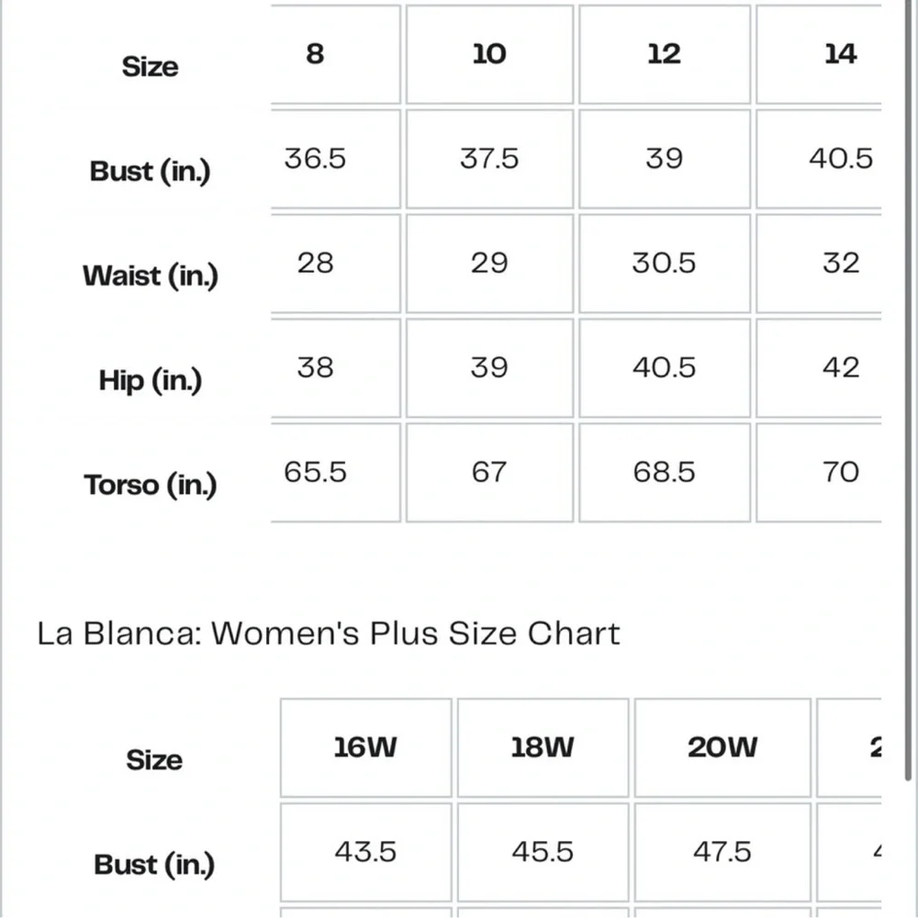Click the 68.5 torso measurement cell
Image resolution: width=918 pixels, height=918 pixels.
click(x=664, y=472)
